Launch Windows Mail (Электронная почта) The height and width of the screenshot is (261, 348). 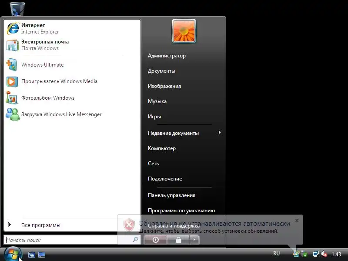[x=72, y=45]
